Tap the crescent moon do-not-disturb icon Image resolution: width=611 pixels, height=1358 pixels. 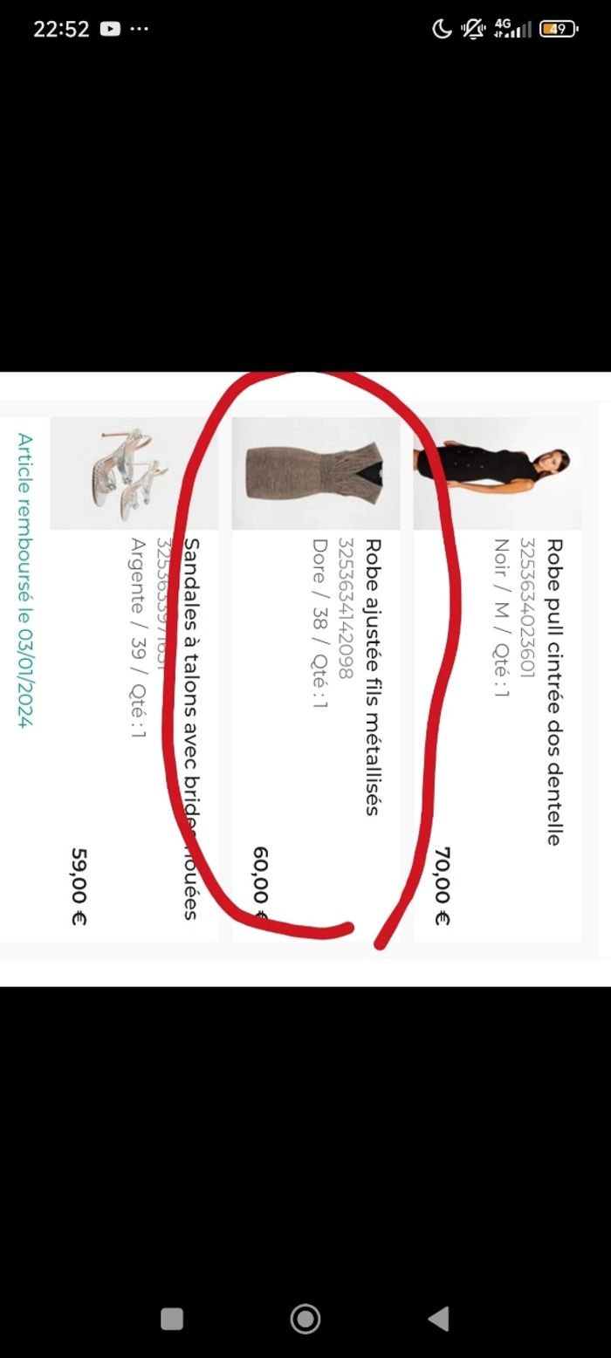click(x=443, y=29)
